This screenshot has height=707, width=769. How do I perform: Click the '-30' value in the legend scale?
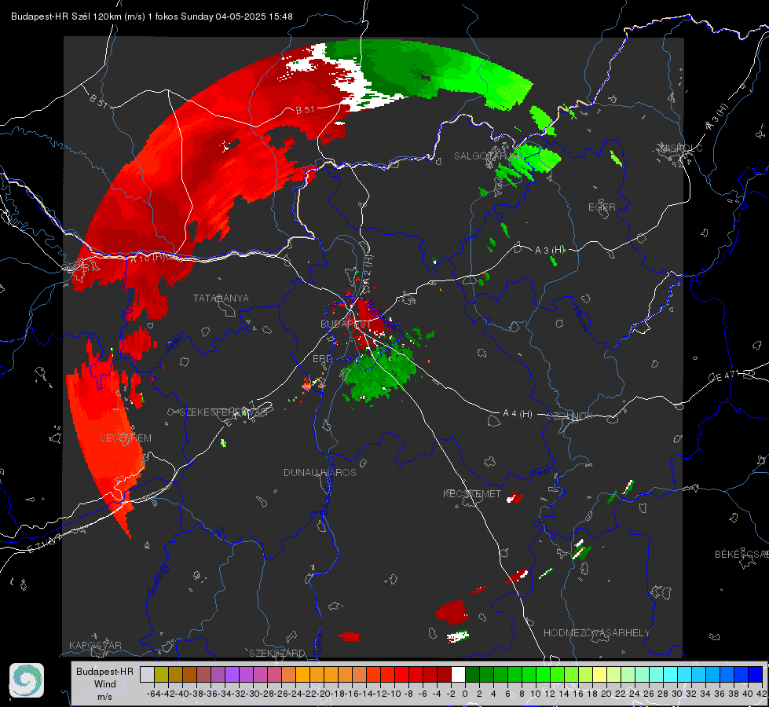pyautogui.click(x=253, y=694)
